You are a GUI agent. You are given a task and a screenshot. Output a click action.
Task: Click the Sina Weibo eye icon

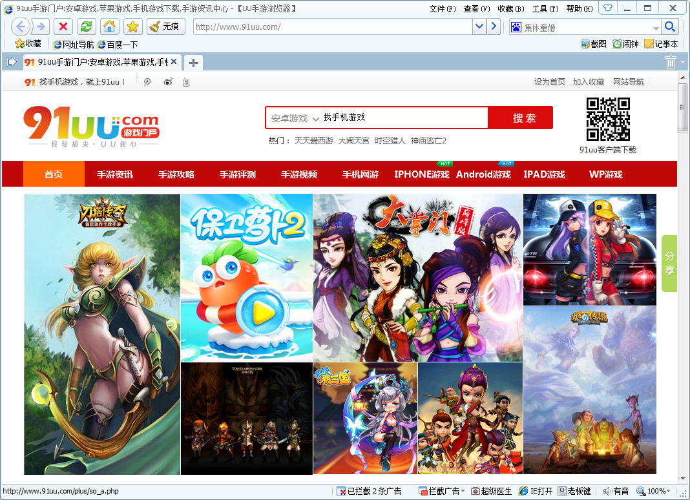point(168,82)
